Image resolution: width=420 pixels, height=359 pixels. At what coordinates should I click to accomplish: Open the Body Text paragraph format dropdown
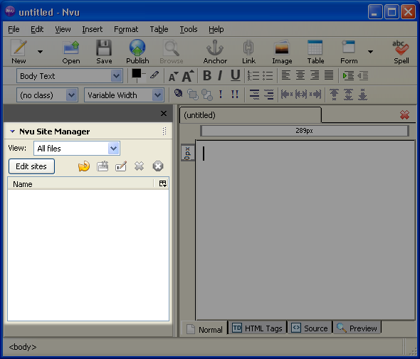coord(70,76)
